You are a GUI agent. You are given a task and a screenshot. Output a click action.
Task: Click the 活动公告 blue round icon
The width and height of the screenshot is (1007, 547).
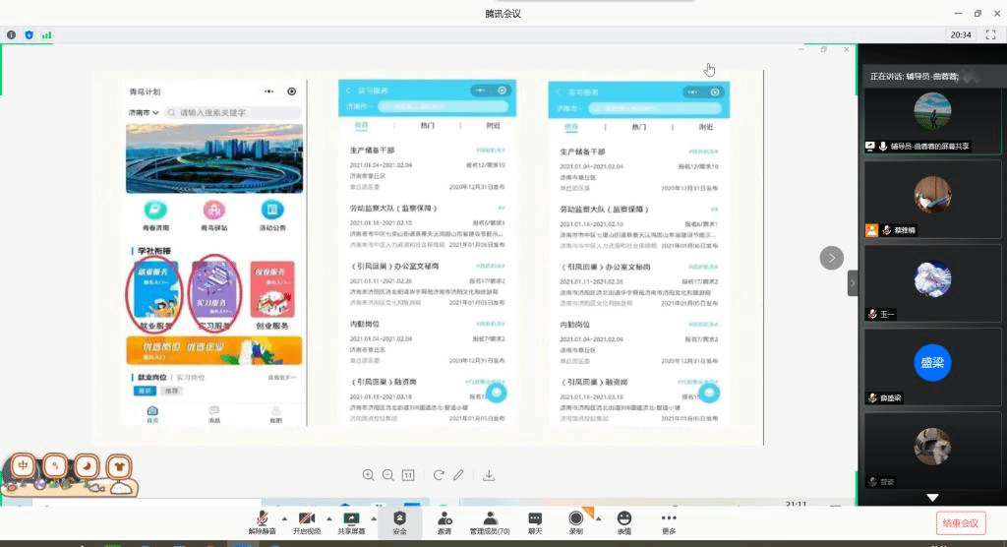pos(272,210)
